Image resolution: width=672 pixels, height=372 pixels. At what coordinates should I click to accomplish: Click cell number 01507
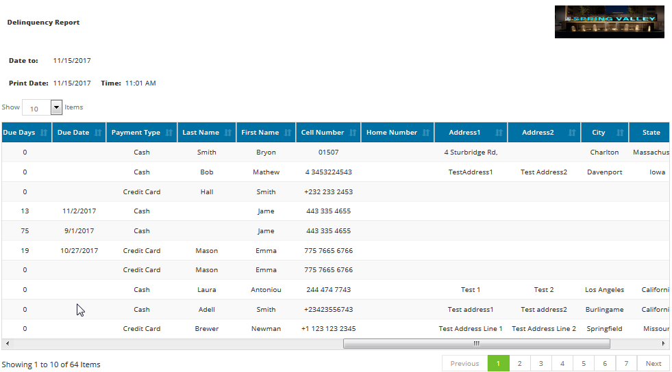click(329, 152)
